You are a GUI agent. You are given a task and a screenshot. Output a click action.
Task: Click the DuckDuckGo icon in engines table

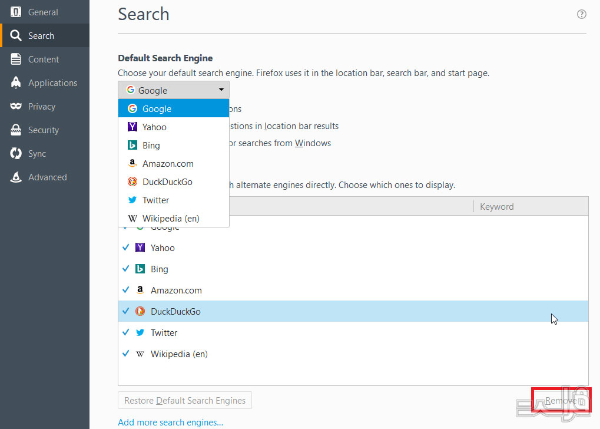click(140, 311)
